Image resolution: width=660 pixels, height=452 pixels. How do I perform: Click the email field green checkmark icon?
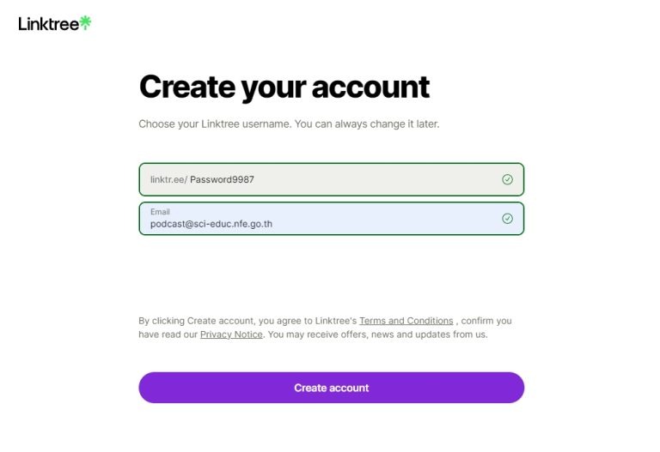pos(507,219)
